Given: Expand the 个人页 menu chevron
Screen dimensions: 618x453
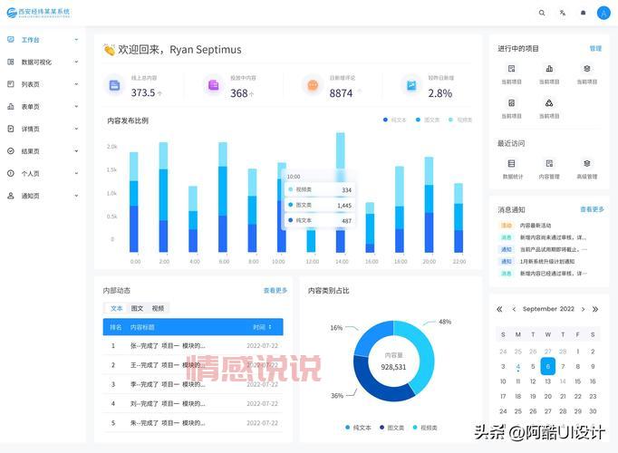Looking at the screenshot, I should (x=76, y=173).
